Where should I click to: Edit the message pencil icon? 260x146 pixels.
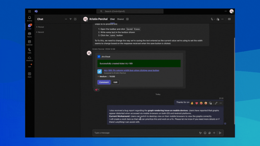click(216, 103)
